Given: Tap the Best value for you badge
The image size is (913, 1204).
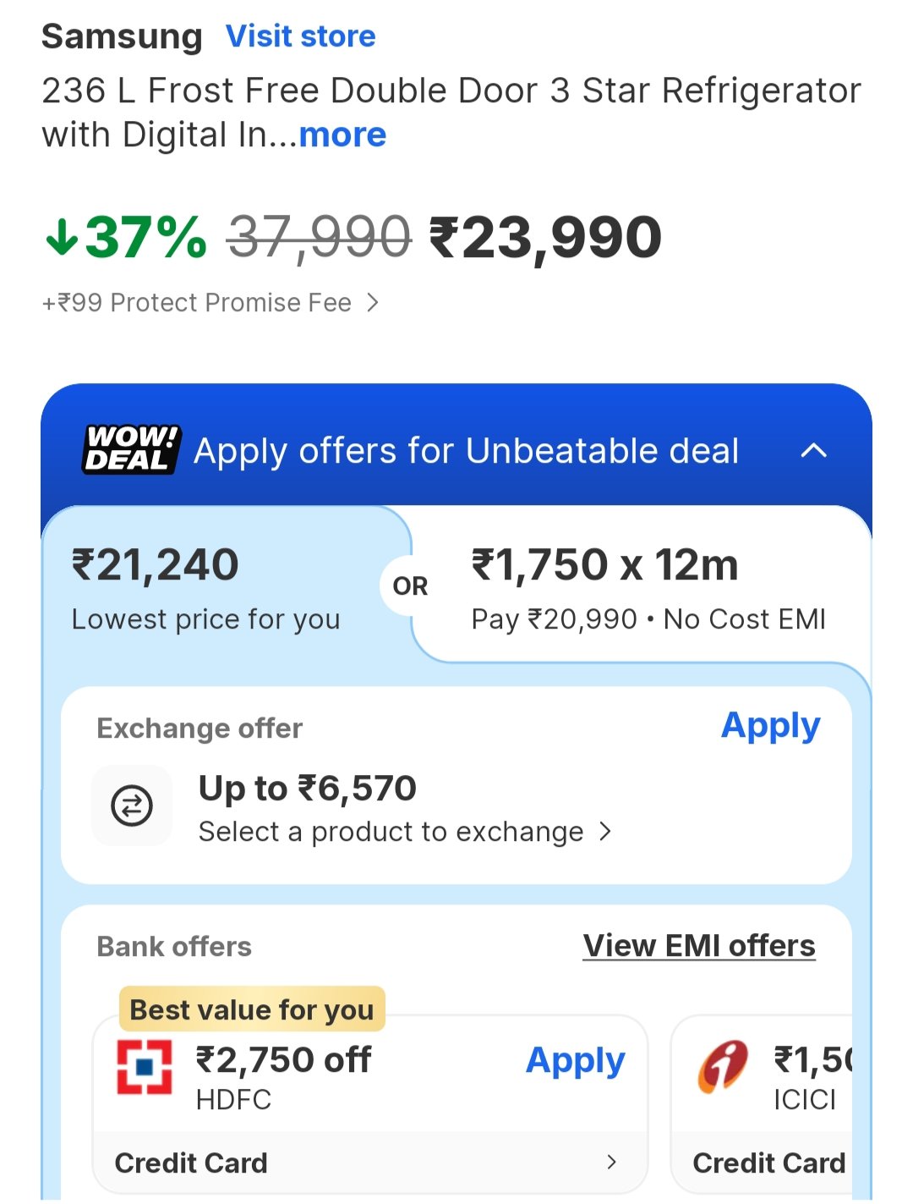Looking at the screenshot, I should [252, 1009].
